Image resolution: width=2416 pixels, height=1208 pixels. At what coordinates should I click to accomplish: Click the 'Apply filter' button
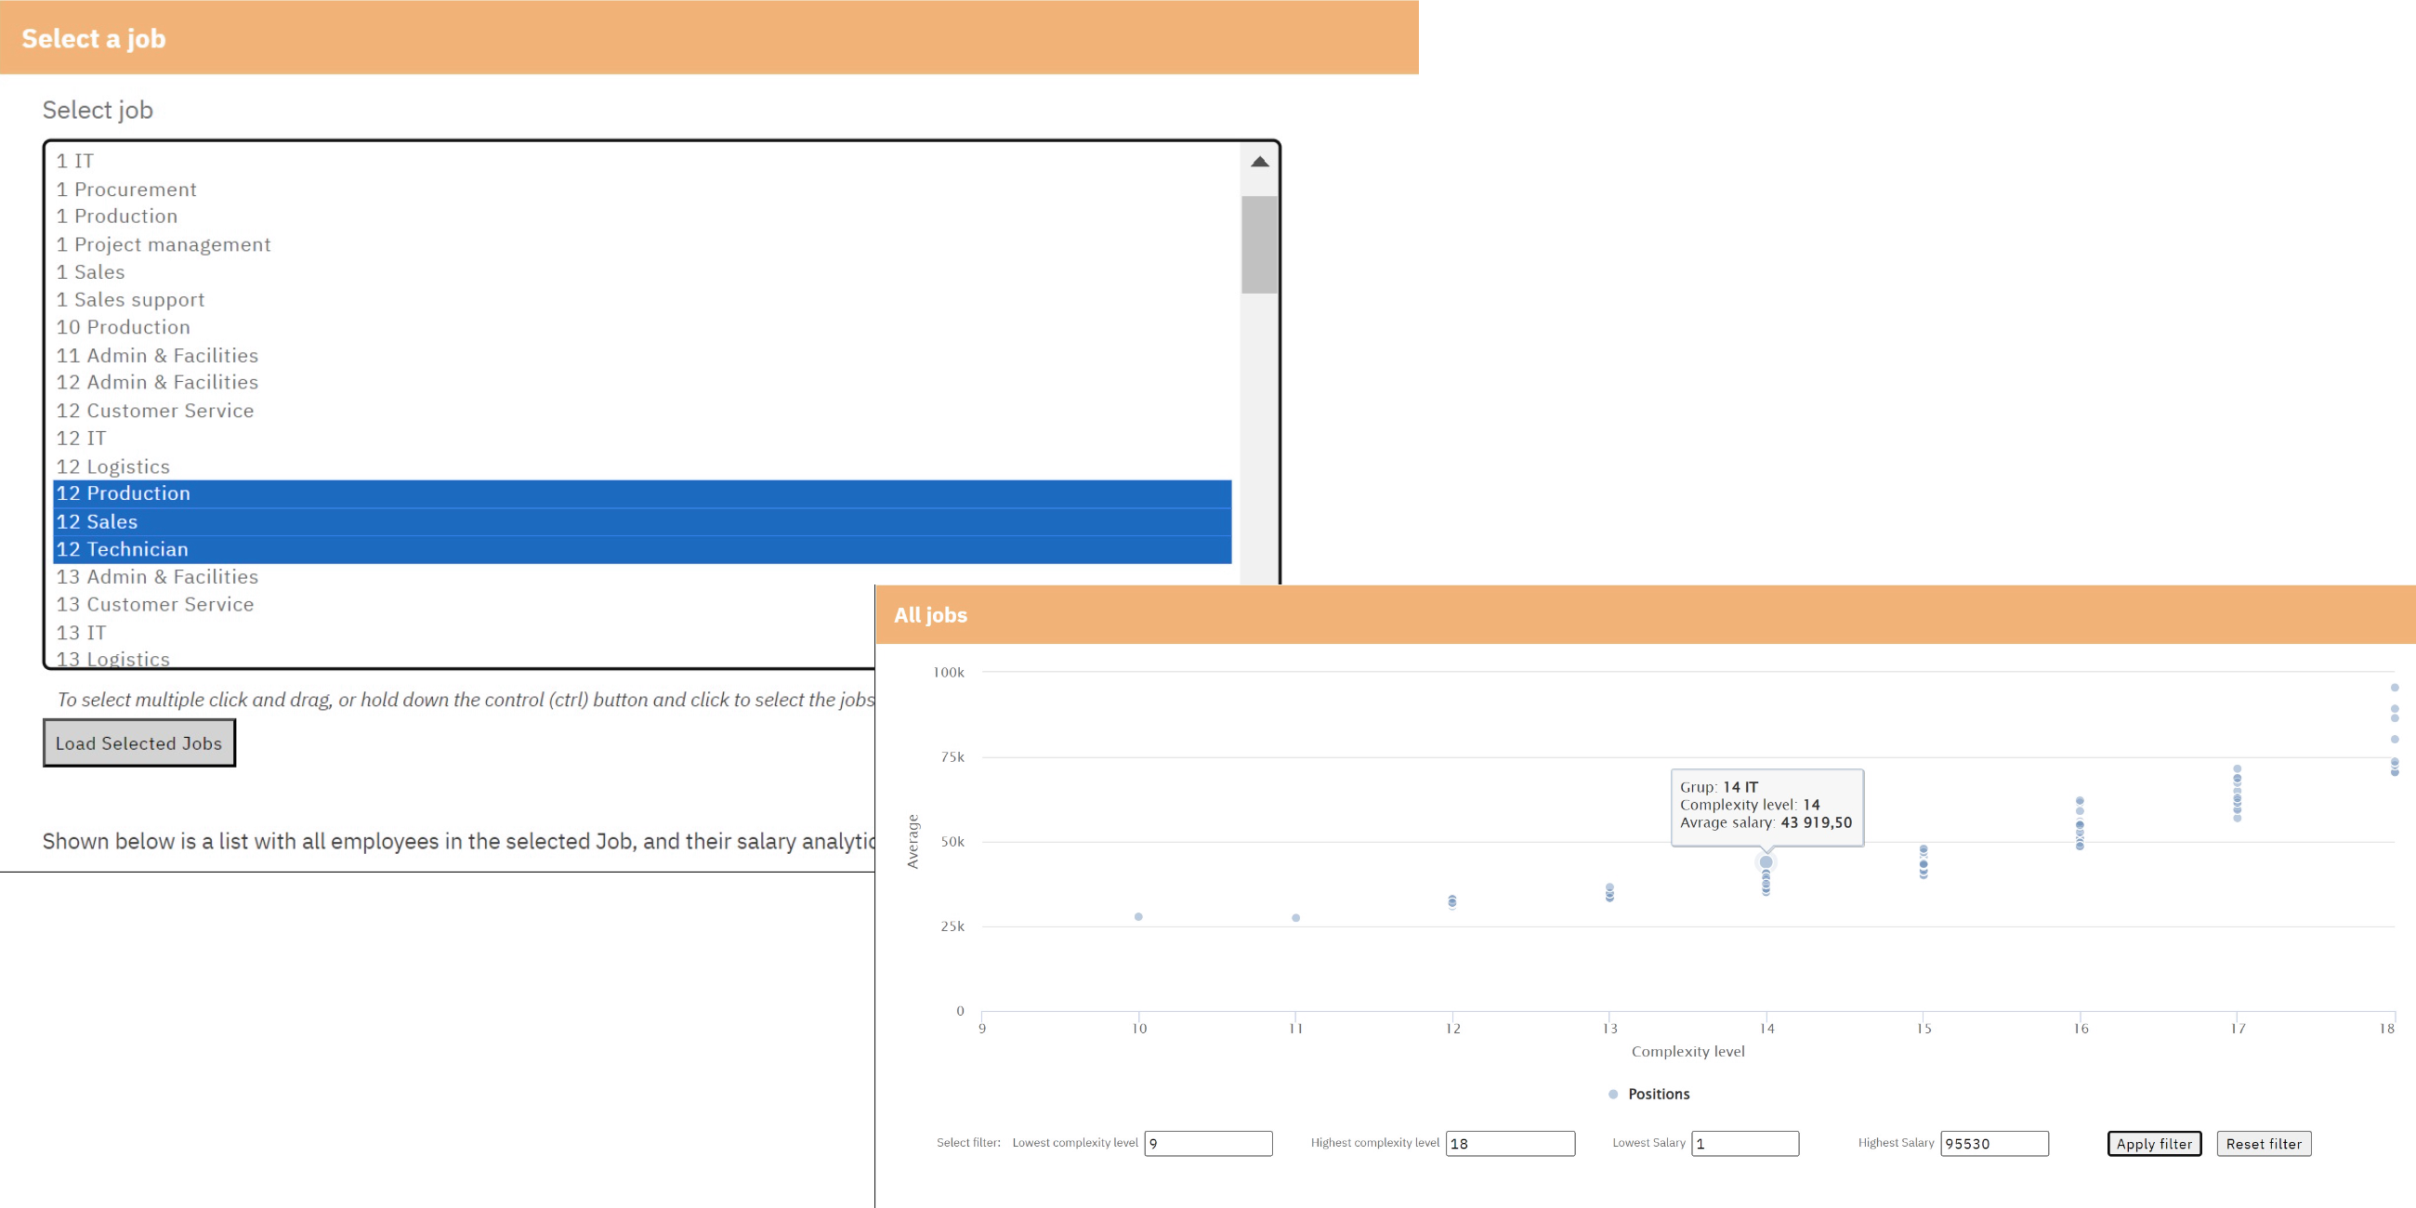pos(2156,1143)
